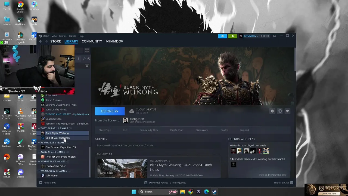Viewport: 348px width, 196px height.
Task: Click the library list scrollbar
Action: click(90, 162)
